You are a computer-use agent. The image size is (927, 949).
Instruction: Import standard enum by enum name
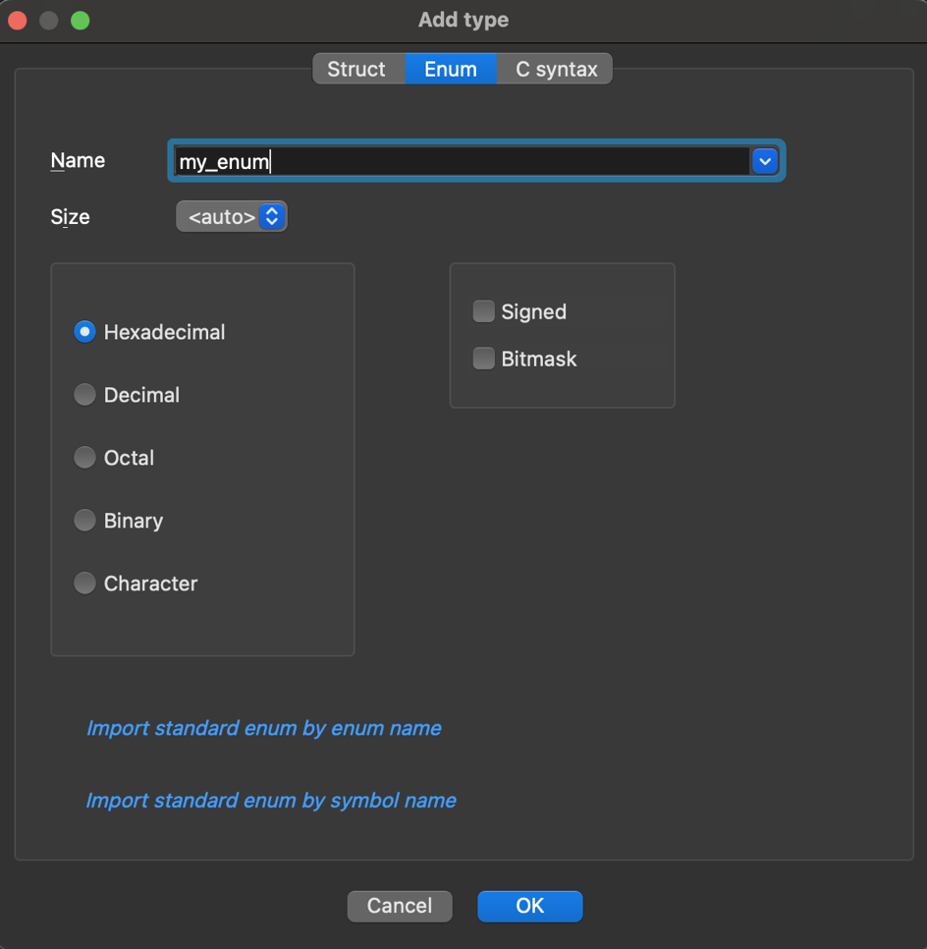tap(263, 728)
